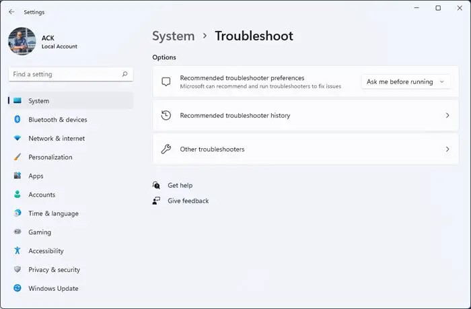Select Apps in the sidebar
The image size is (471, 309).
click(36, 176)
